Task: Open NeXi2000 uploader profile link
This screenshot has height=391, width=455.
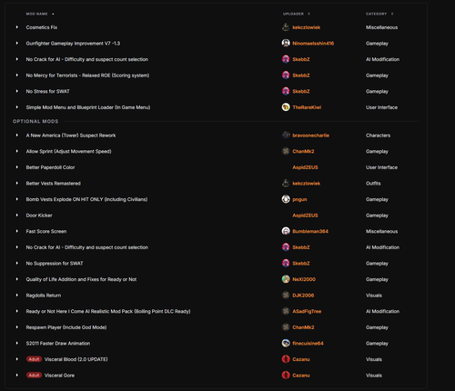Action: click(304, 279)
